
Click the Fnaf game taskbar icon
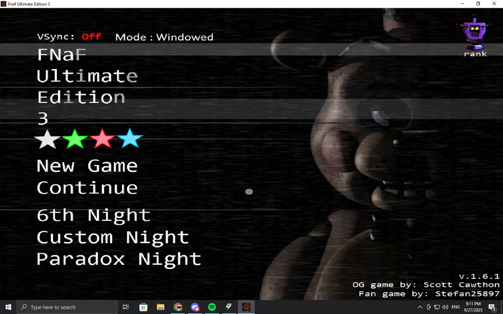pos(246,307)
